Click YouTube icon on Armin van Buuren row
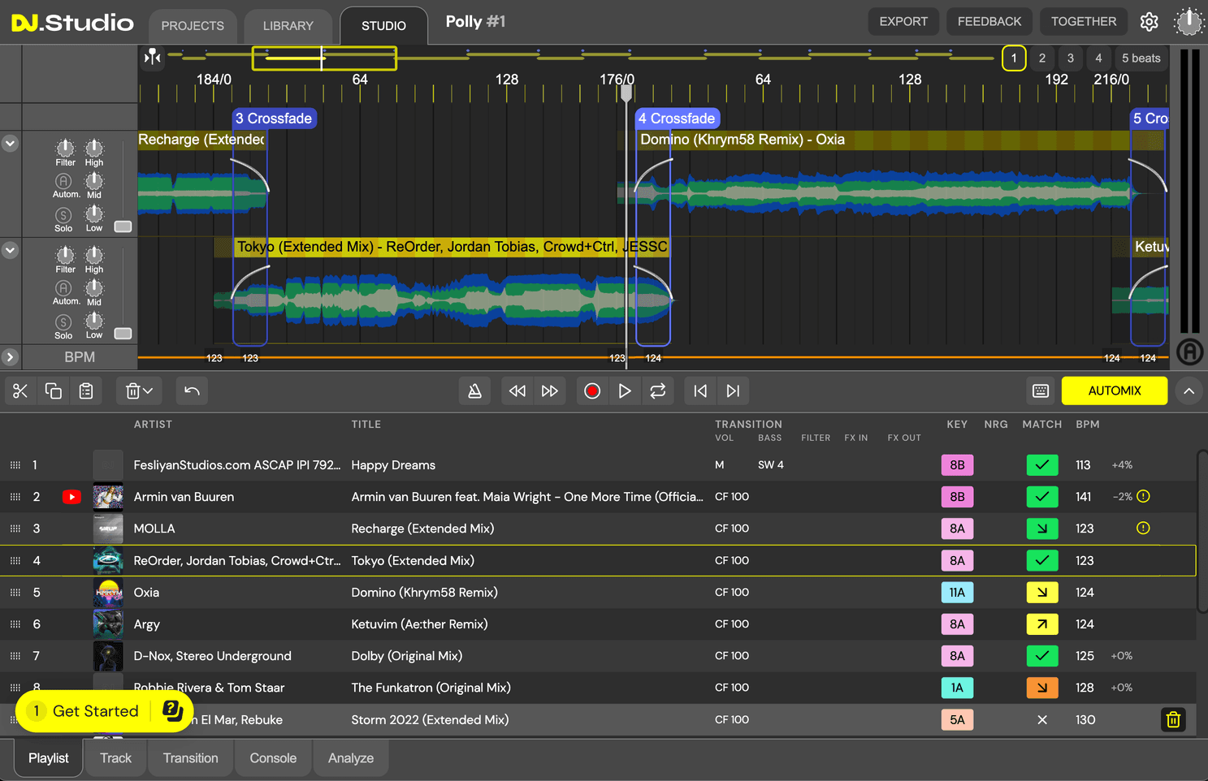 pos(71,497)
